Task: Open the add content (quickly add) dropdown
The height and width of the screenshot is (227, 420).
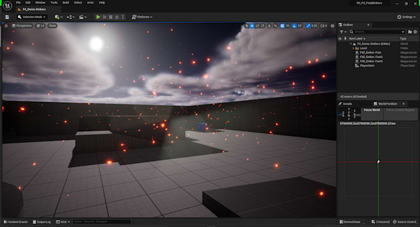Action: 59,17
